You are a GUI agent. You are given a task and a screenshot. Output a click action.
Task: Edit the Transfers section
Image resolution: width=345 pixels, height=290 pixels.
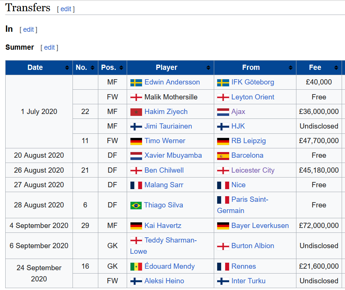pos(66,9)
